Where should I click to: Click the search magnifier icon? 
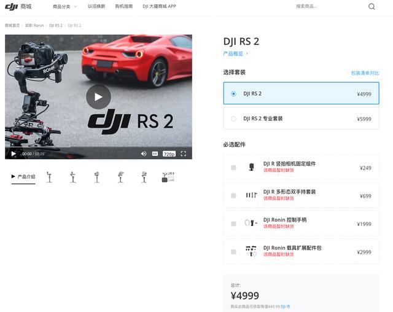coord(372,7)
